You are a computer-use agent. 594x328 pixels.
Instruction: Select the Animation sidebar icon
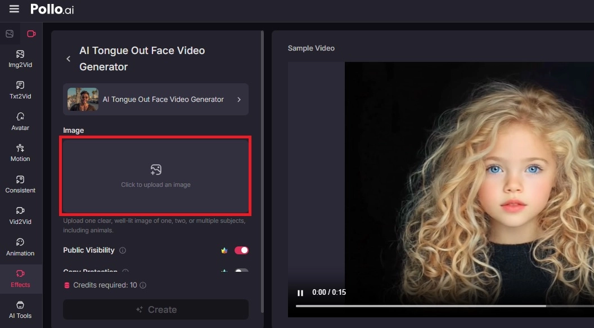pyautogui.click(x=20, y=247)
